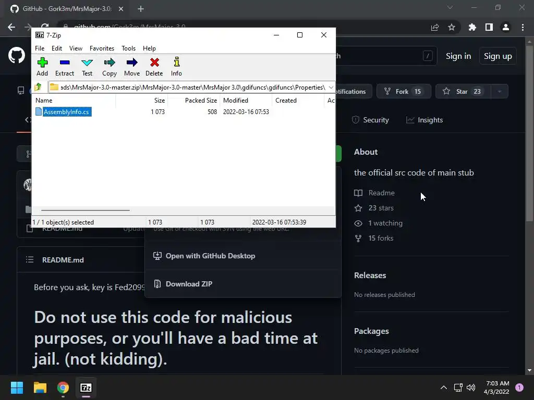
Task: Open the View menu in 7-Zip
Action: coord(76,48)
